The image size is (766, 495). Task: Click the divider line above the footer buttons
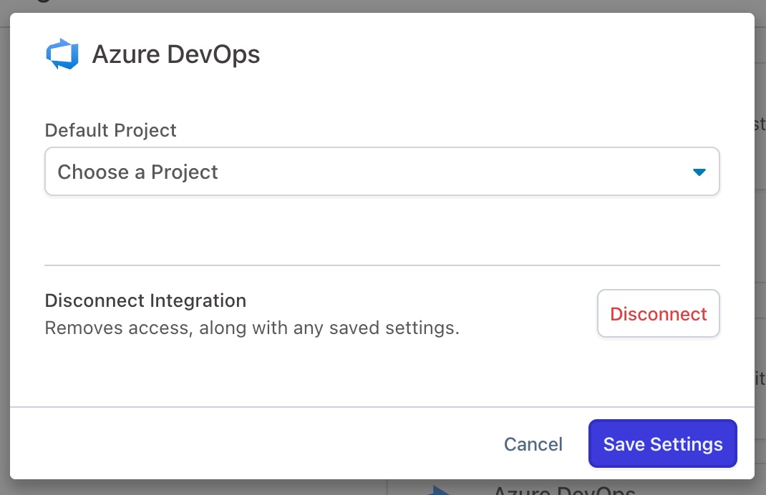tap(382, 407)
